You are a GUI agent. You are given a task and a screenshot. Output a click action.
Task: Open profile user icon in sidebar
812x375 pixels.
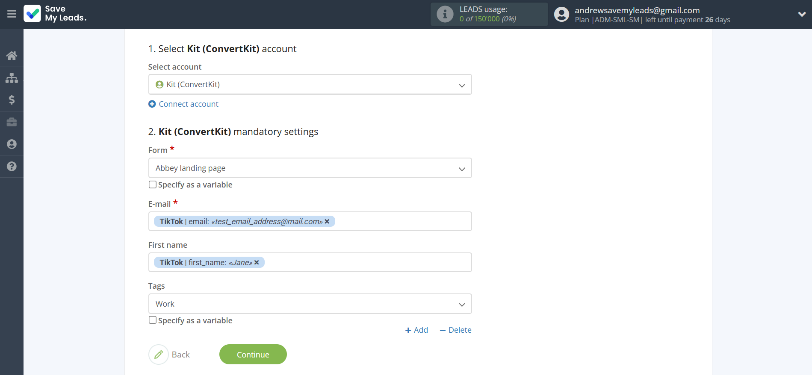12,144
